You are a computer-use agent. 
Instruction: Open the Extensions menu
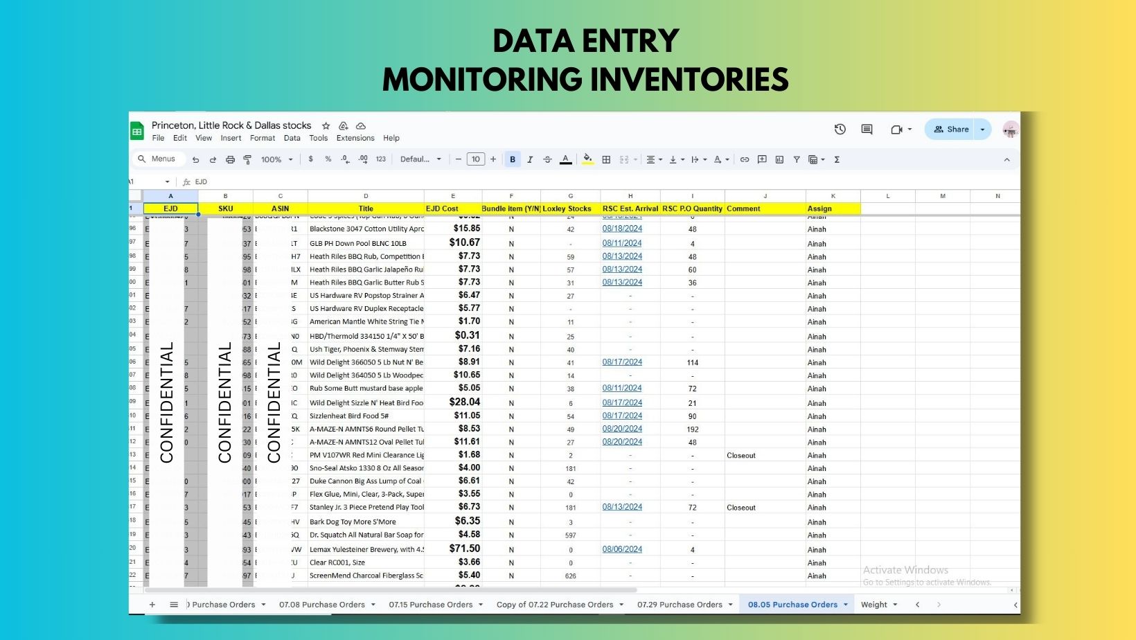[x=355, y=138]
